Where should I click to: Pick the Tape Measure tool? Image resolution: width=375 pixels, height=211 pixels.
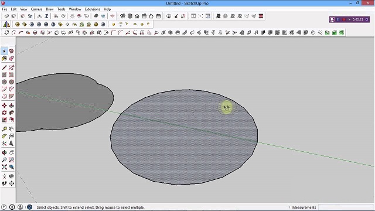tap(4, 129)
